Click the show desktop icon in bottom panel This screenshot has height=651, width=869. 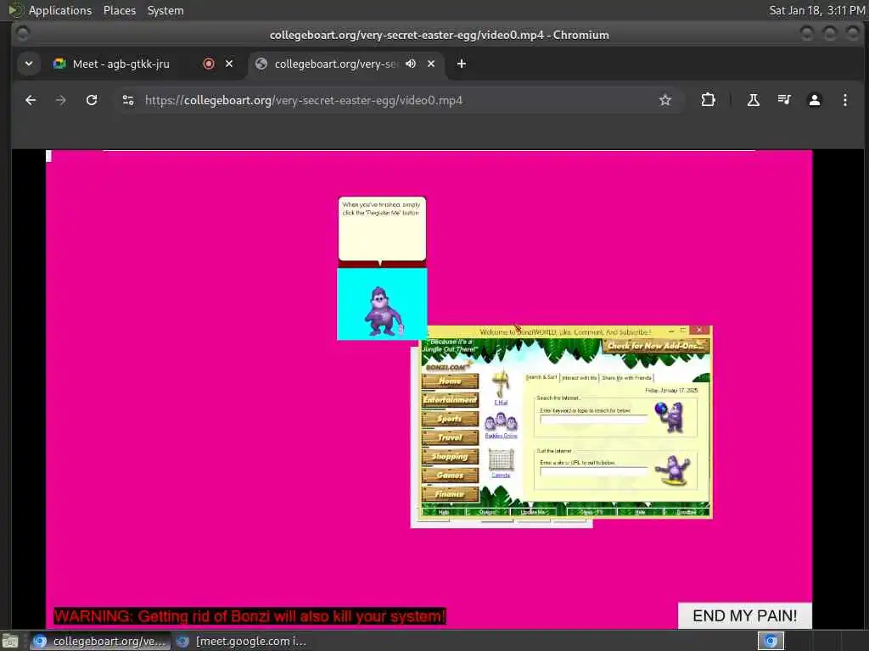click(9, 641)
